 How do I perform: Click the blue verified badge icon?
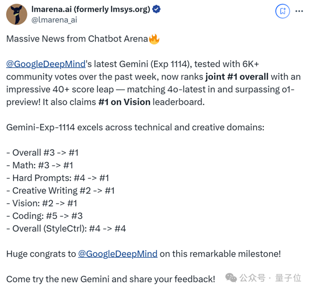point(157,9)
